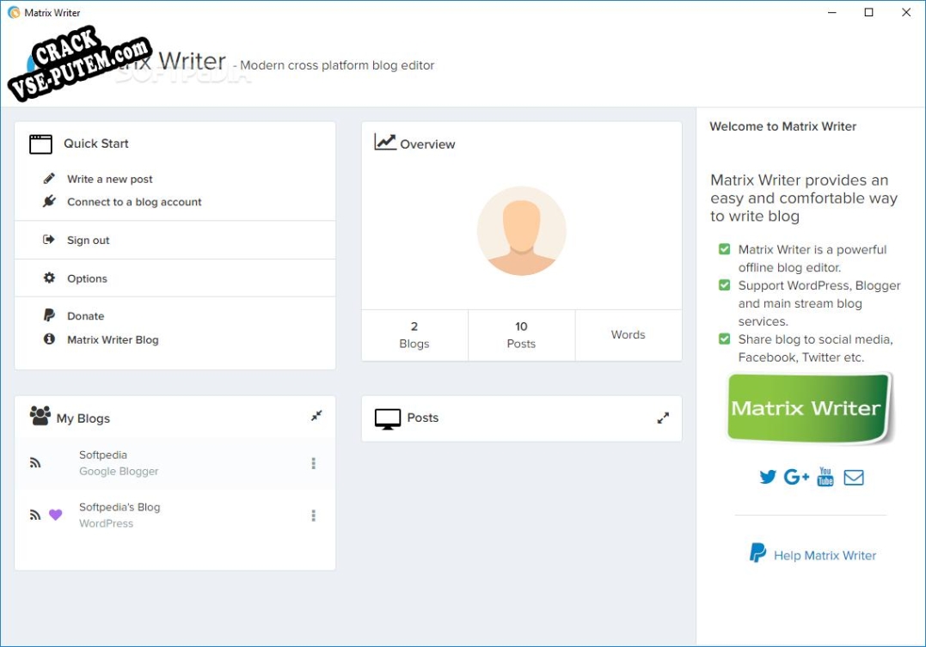Image resolution: width=926 pixels, height=647 pixels.
Task: Click the RSS icon for Softpedia's Blog WordPress
Action: (35, 515)
